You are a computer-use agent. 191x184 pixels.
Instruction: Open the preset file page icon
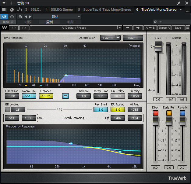(20, 17)
